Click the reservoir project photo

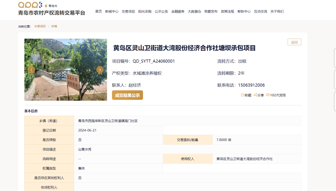pos(66,70)
